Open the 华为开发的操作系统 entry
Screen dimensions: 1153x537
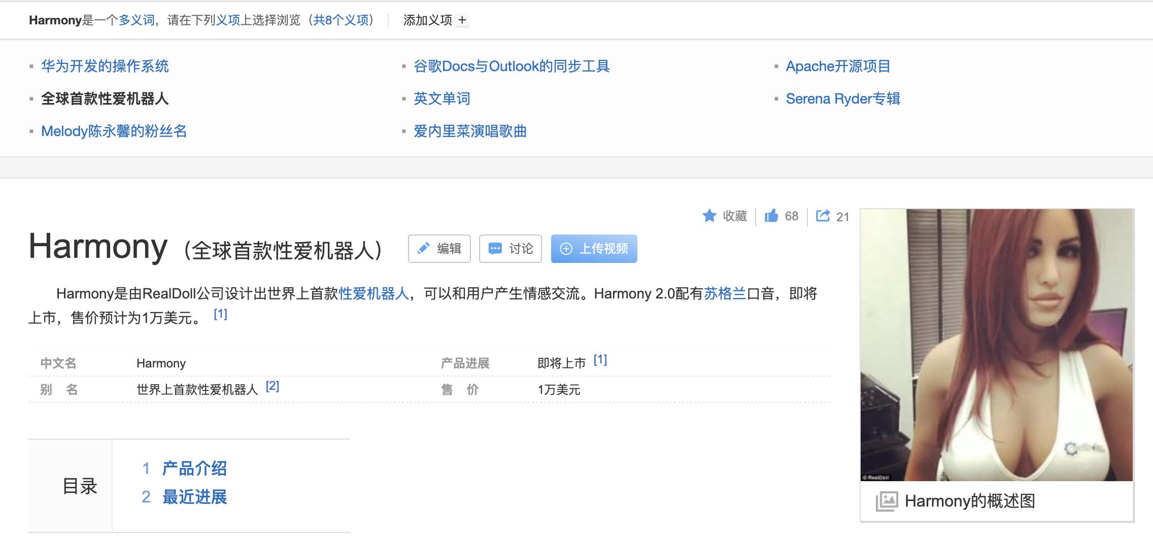105,66
